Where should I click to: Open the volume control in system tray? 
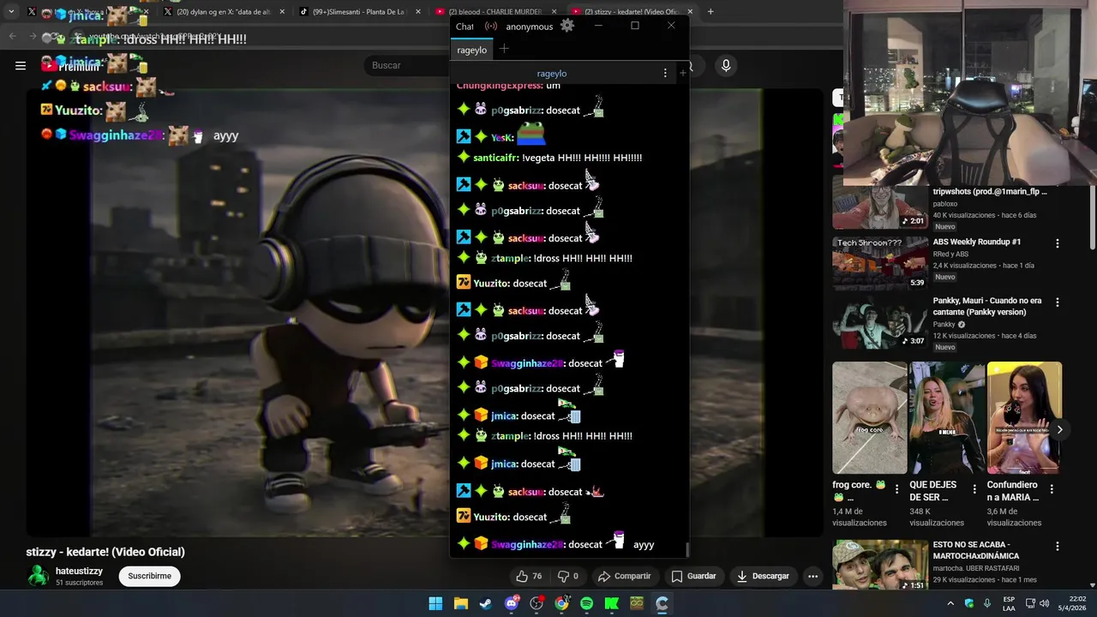(x=1044, y=603)
